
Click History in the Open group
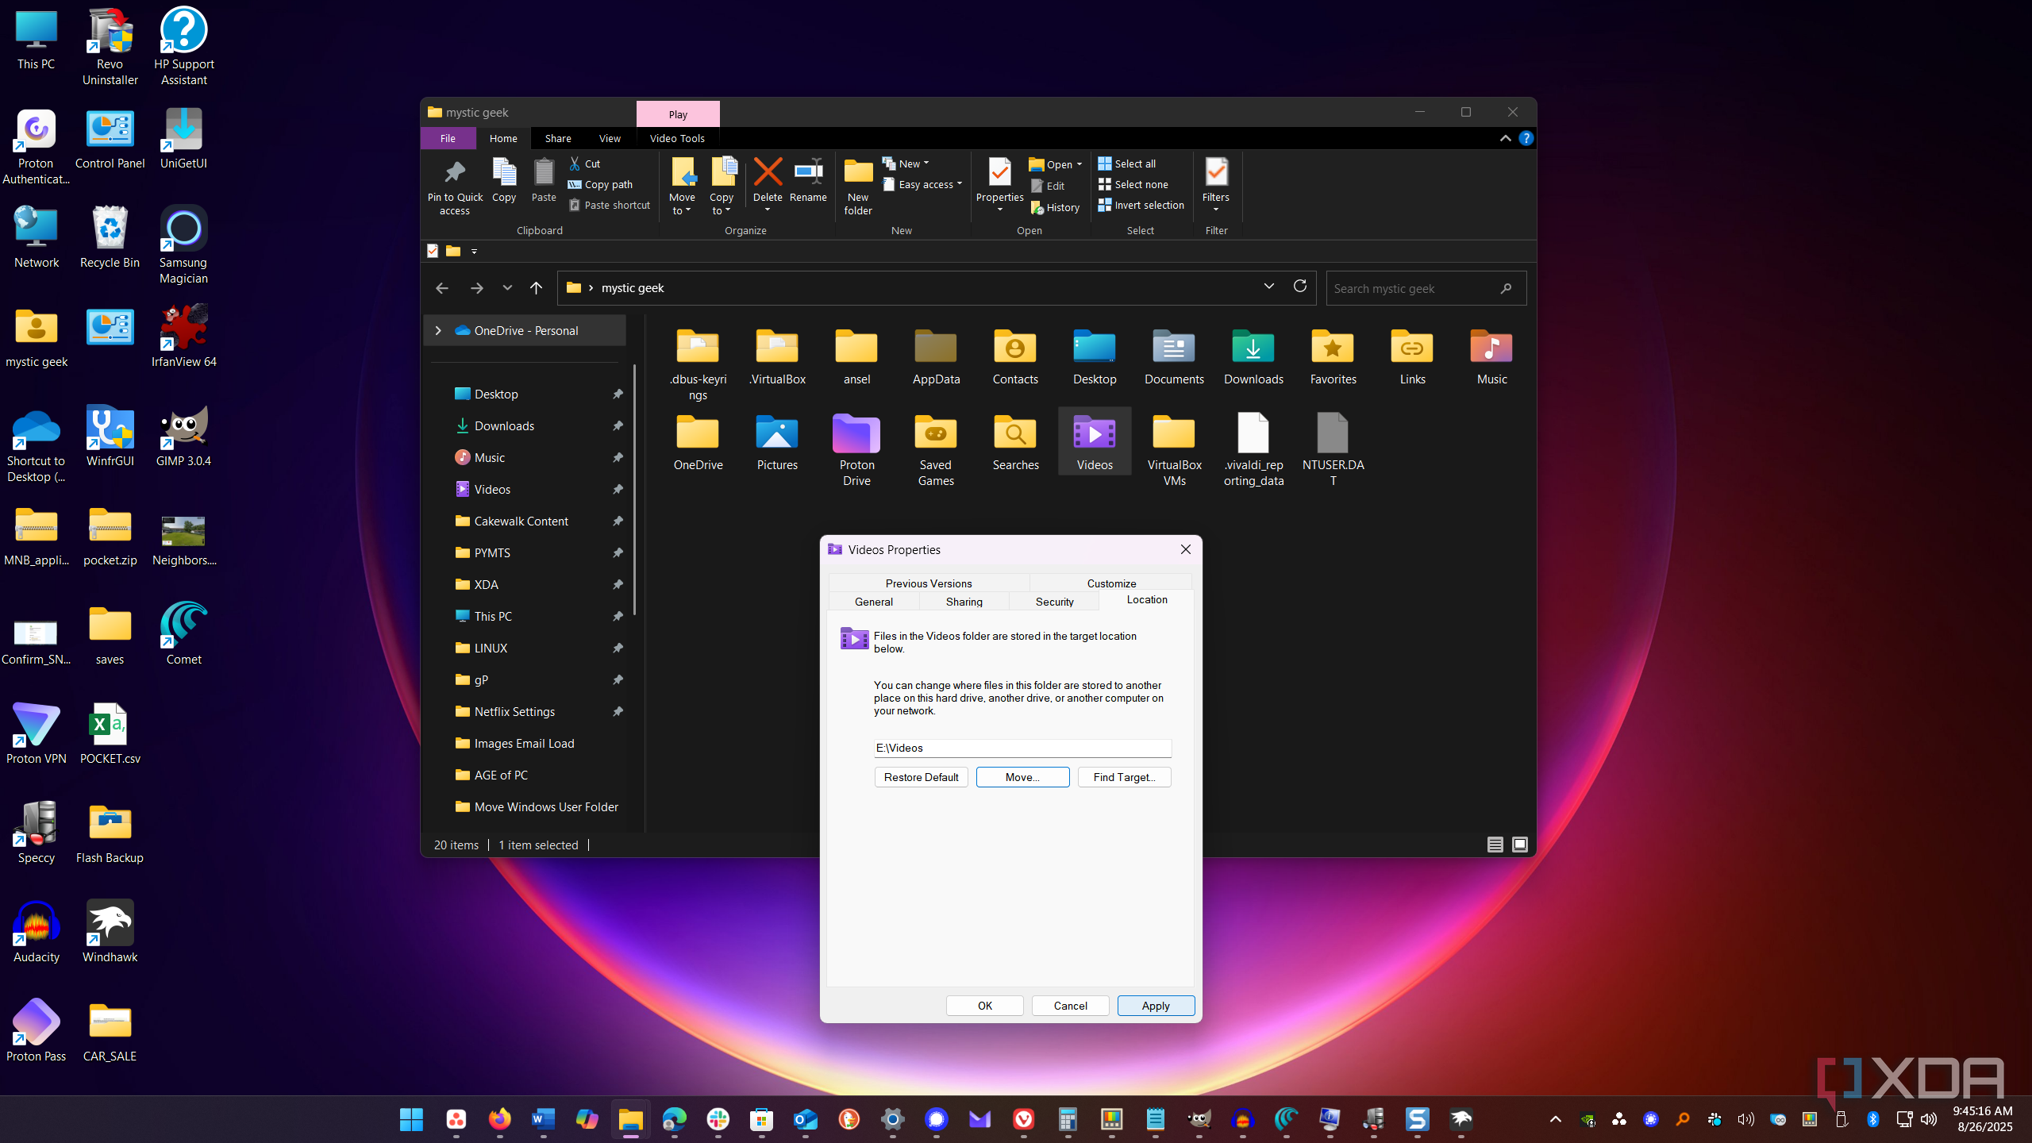1055,207
